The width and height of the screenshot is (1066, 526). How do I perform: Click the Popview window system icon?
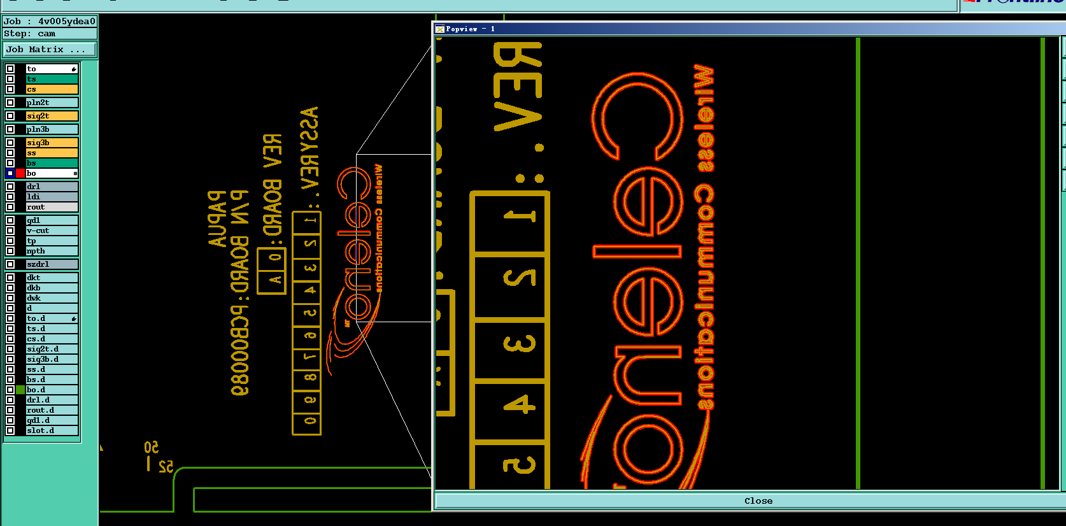pos(439,29)
